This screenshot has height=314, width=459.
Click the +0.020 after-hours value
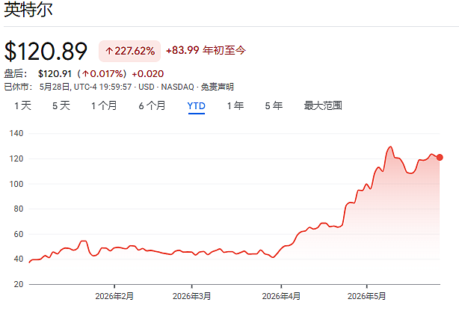tap(148, 74)
